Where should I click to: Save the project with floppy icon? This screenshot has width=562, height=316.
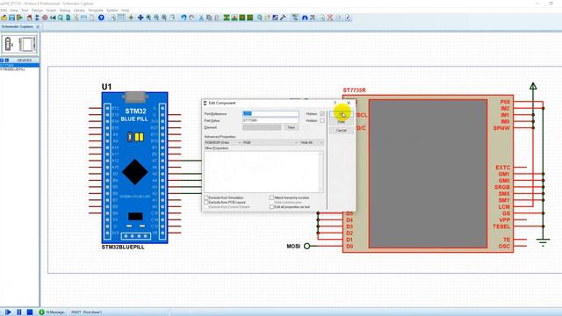(x=11, y=18)
